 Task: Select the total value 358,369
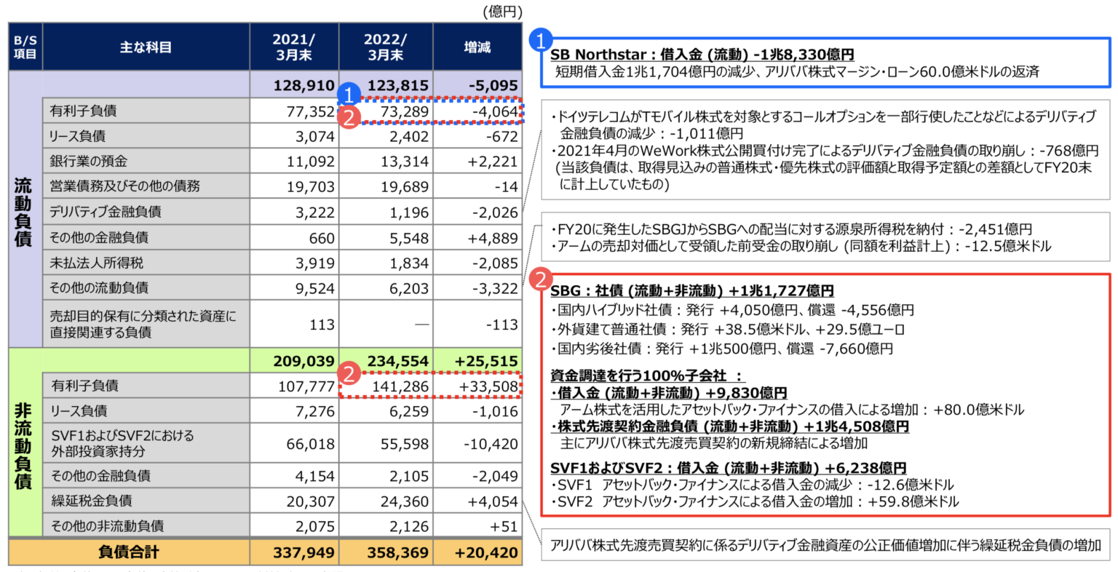tap(397, 553)
